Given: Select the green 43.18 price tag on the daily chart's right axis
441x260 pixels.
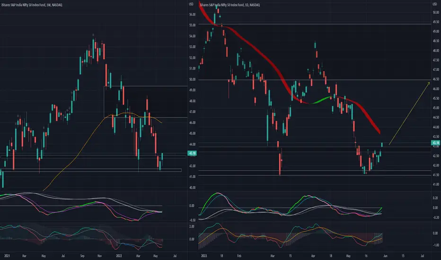Looking at the screenshot, I should point(436,143).
